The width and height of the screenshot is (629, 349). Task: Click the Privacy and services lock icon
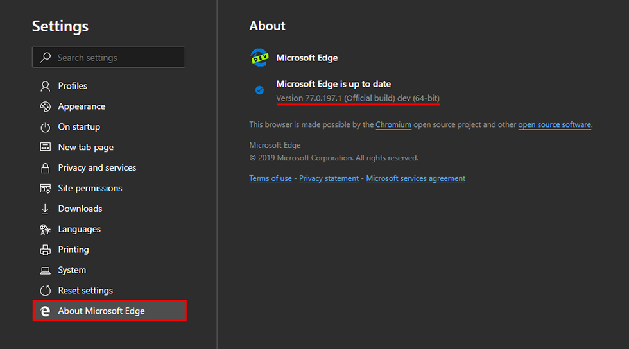click(46, 167)
